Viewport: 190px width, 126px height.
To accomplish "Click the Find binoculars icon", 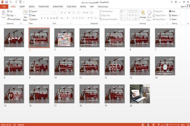I will click(170, 11).
